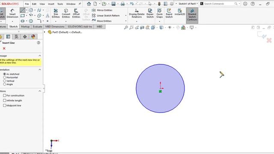Screen dimensions: 274x154
Task: Open View Settings monitor icon
Action: 192,27
